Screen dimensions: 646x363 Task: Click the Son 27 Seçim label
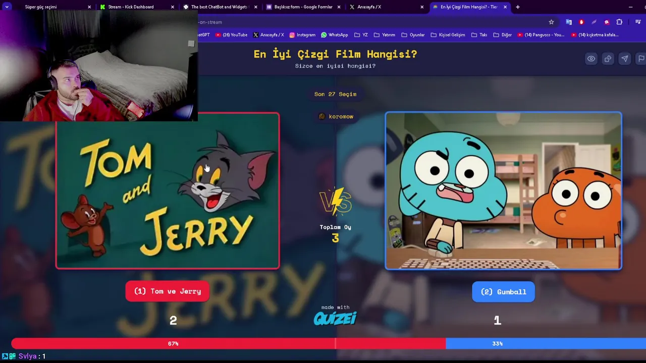coord(335,94)
